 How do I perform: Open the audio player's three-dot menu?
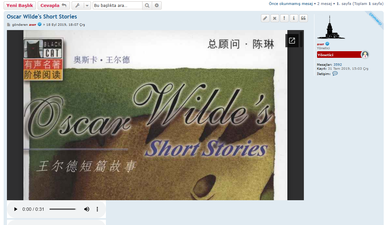click(x=97, y=209)
